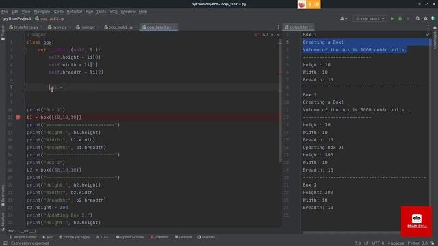The height and width of the screenshot is (246, 438).
Task: Open the Version Control tool window
Action: 23,237
